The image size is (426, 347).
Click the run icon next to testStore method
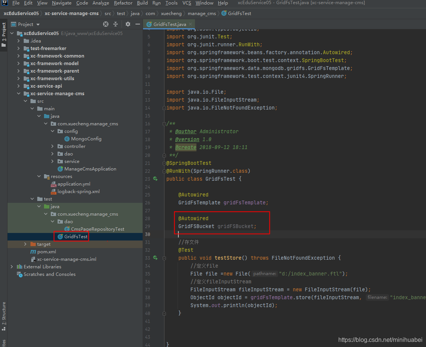point(155,257)
